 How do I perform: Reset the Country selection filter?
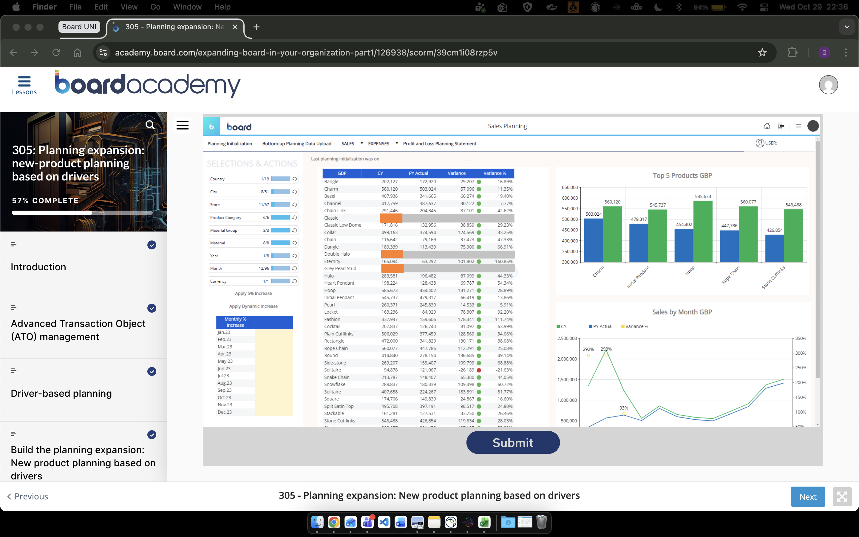pyautogui.click(x=294, y=179)
